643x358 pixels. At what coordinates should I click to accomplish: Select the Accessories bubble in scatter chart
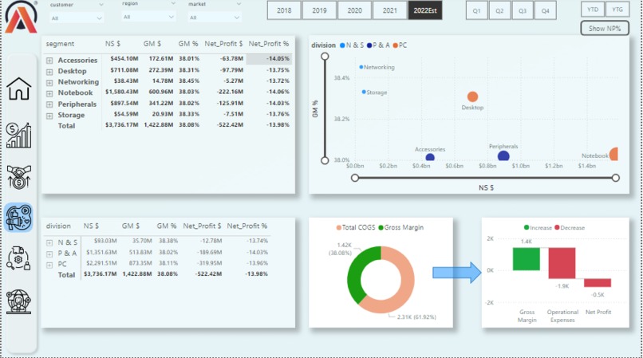(x=430, y=157)
